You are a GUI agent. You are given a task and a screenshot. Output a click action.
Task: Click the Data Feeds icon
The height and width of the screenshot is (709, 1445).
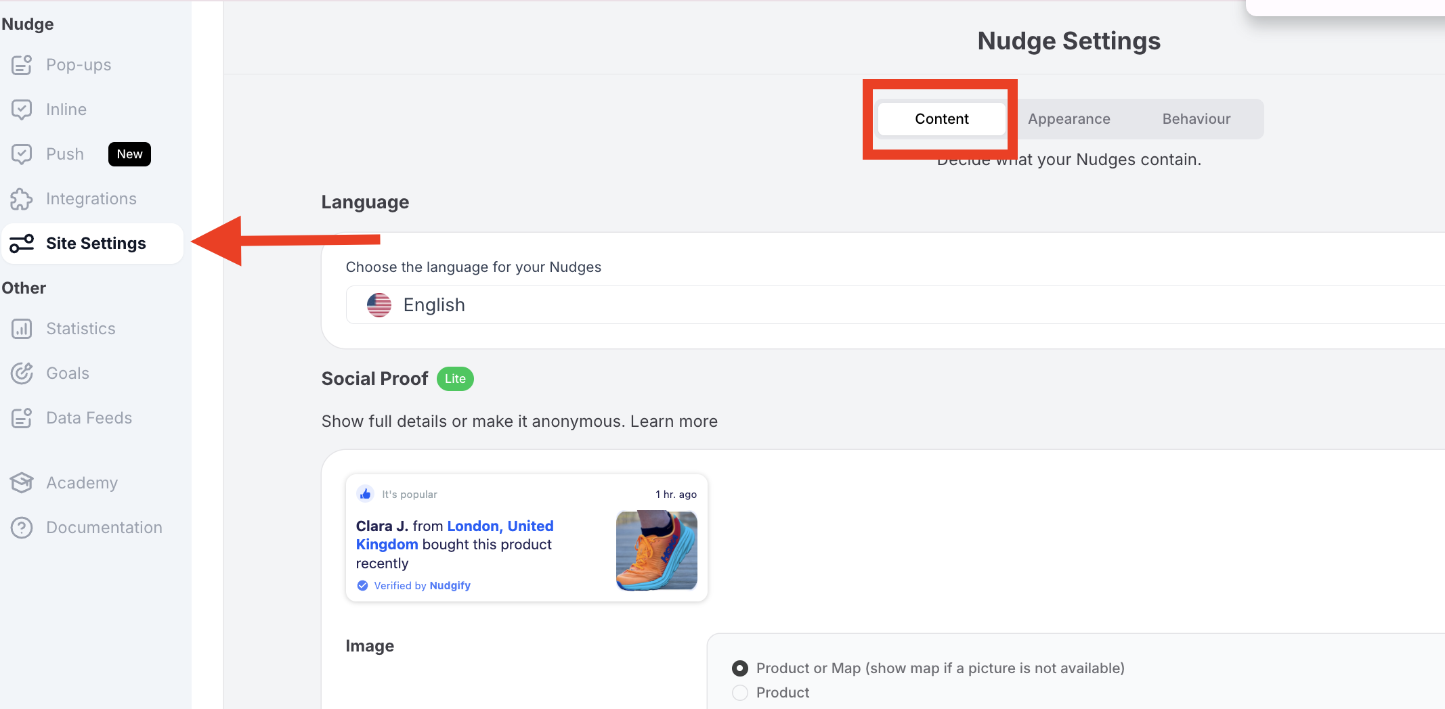(x=22, y=418)
